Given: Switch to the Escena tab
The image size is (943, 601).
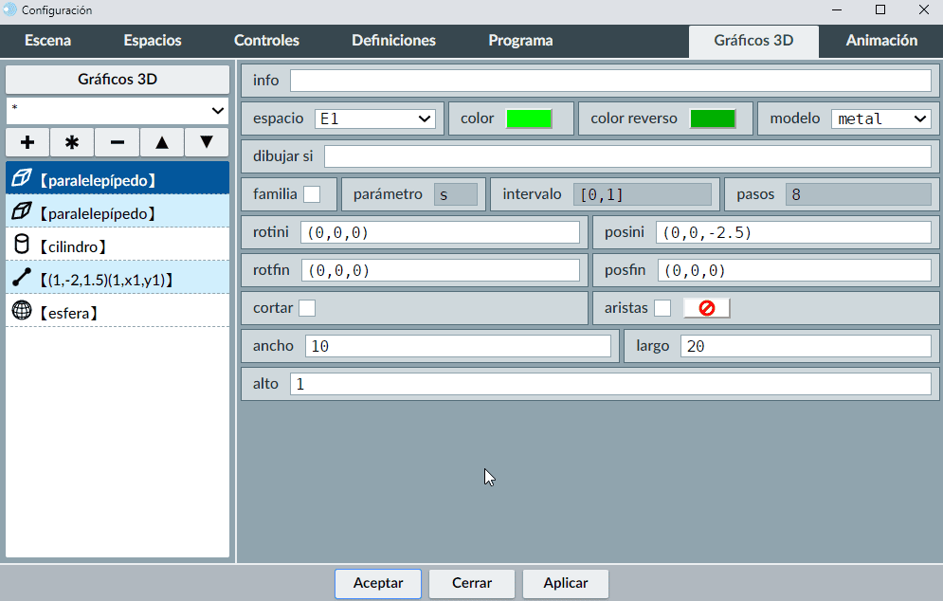Looking at the screenshot, I should (x=47, y=41).
